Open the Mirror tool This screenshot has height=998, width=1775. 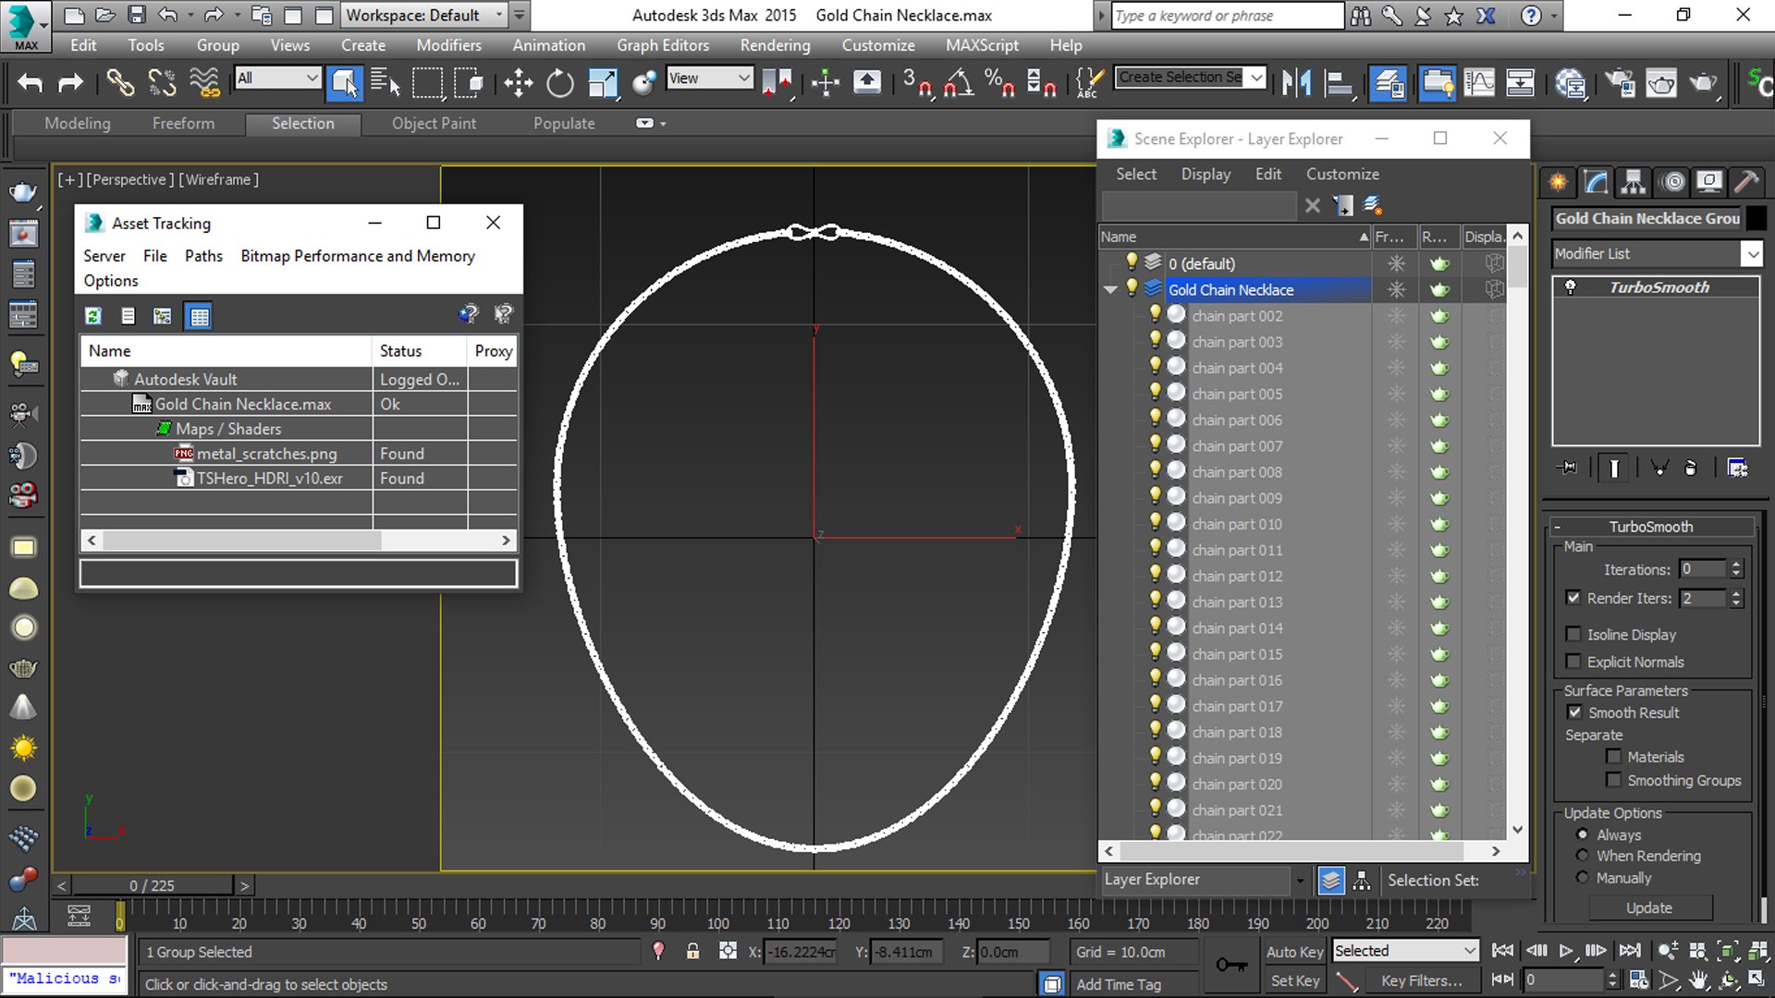1296,84
